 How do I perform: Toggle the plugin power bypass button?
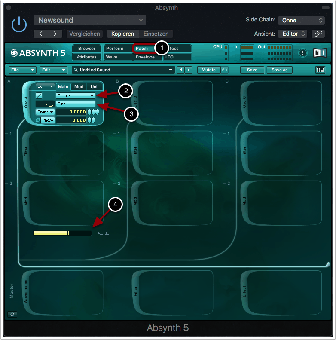19,24
